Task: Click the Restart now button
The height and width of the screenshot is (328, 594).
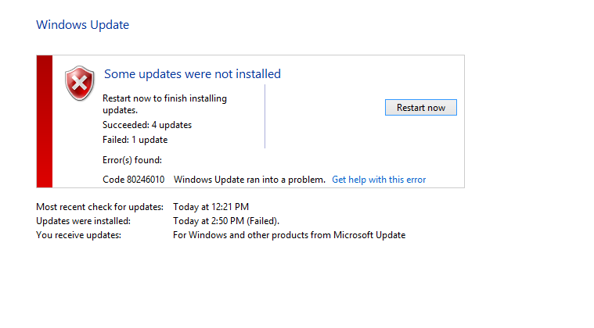Action: click(421, 108)
